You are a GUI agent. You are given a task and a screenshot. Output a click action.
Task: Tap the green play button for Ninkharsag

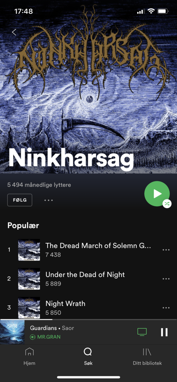[x=157, y=194]
